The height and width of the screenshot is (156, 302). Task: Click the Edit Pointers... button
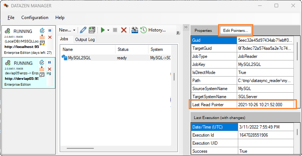pos(236,30)
